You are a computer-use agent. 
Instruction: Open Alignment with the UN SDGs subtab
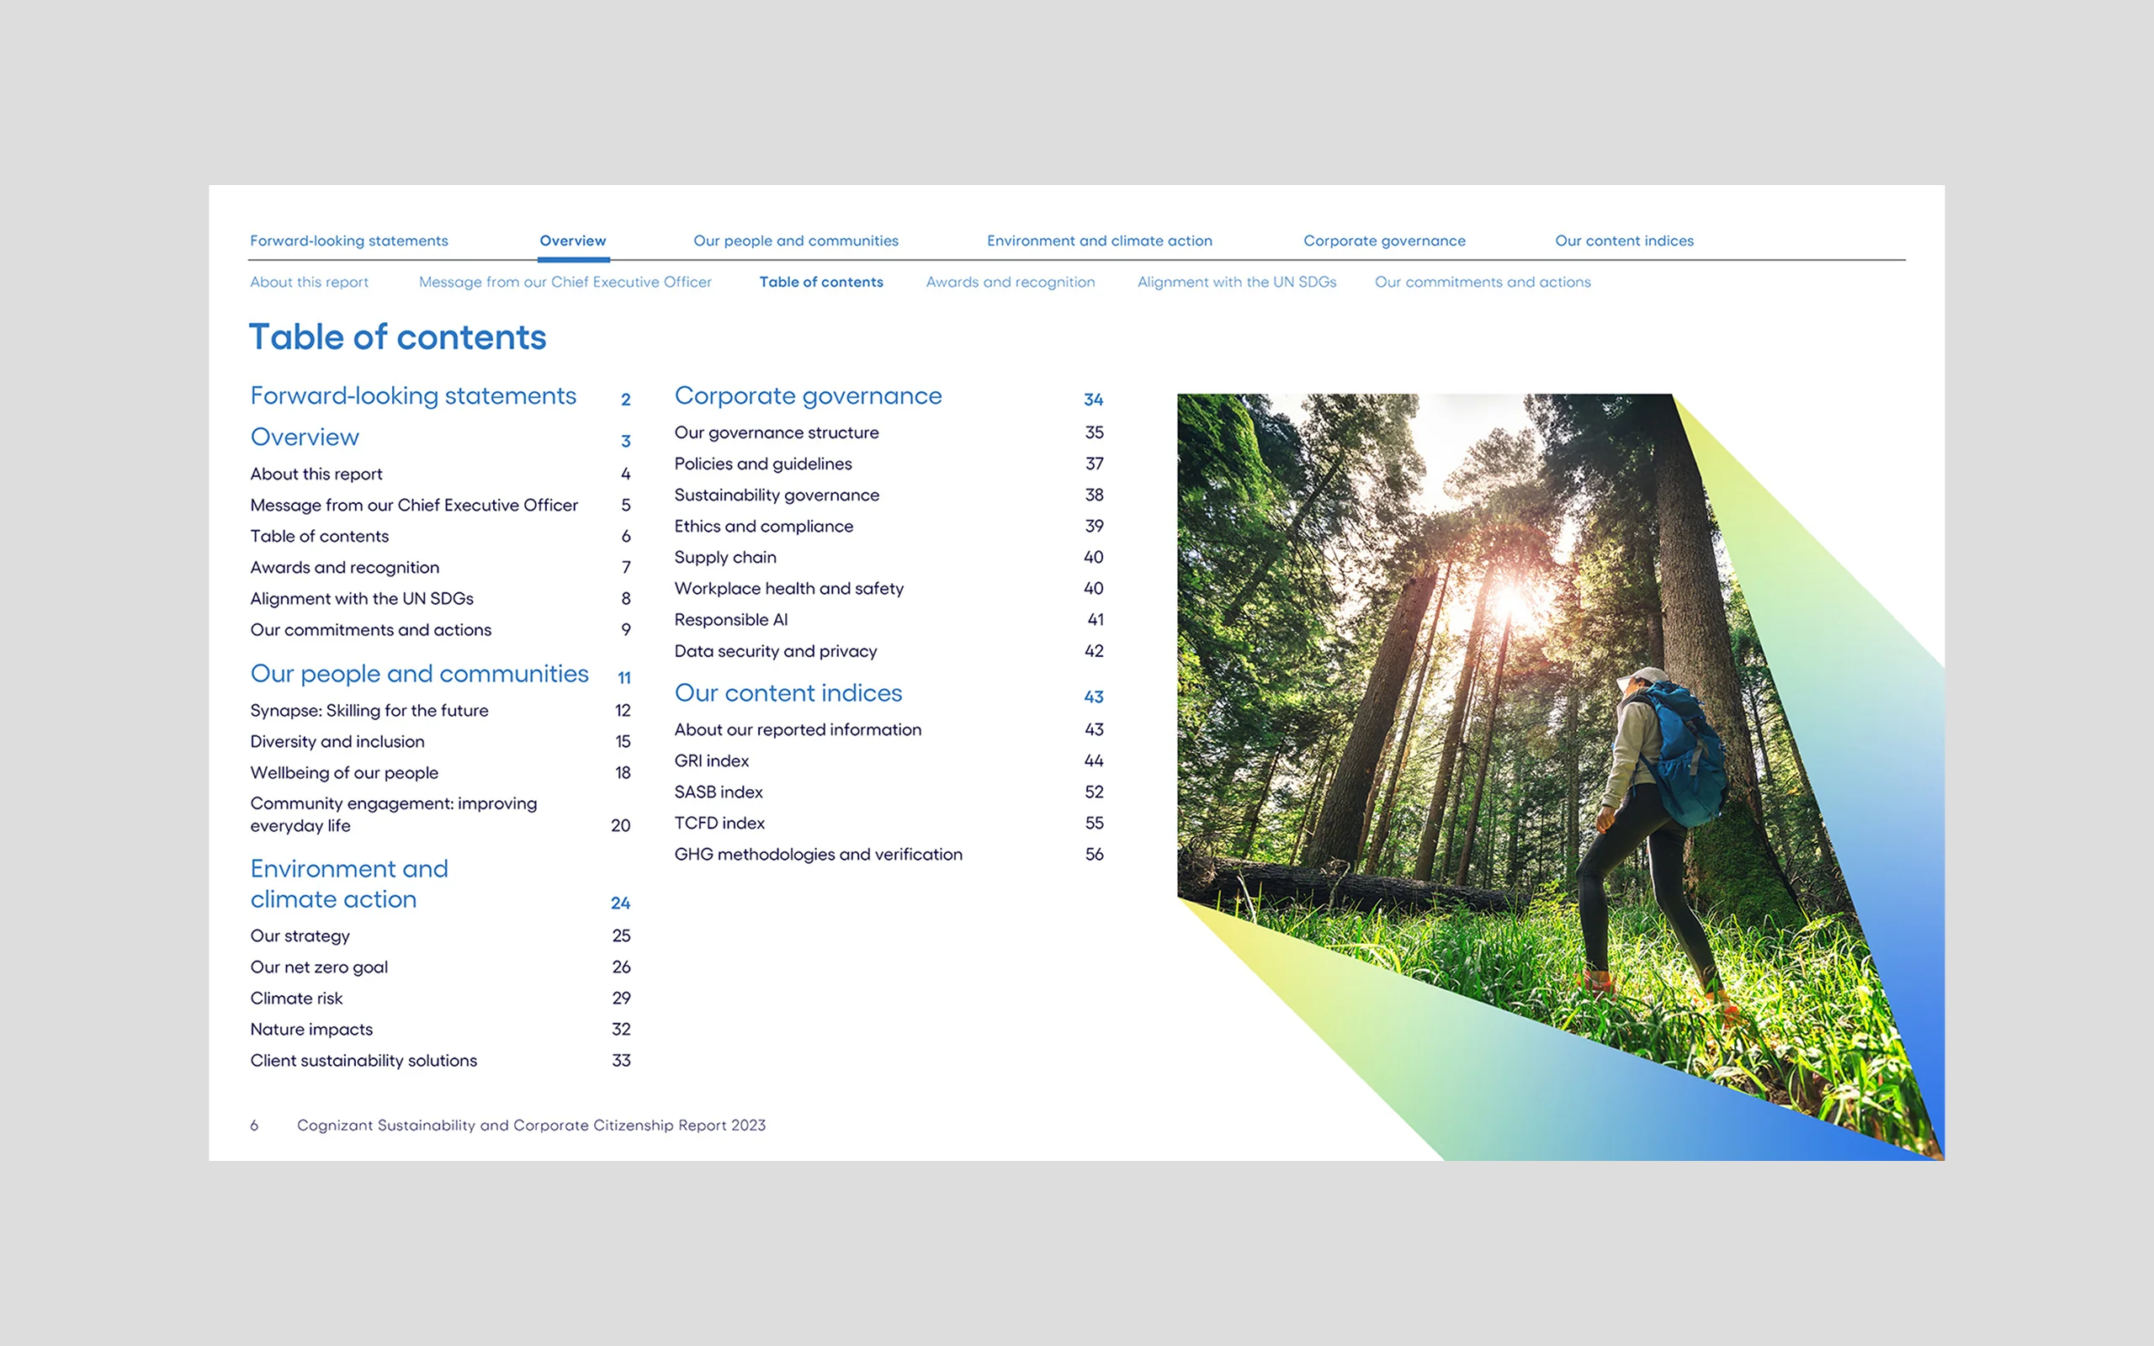(1236, 282)
